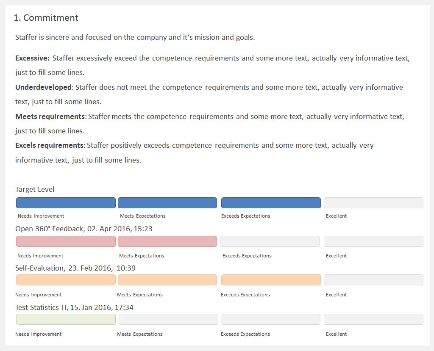Click the "1. Commitment" section heading
The width and height of the screenshot is (434, 351).
coord(46,18)
